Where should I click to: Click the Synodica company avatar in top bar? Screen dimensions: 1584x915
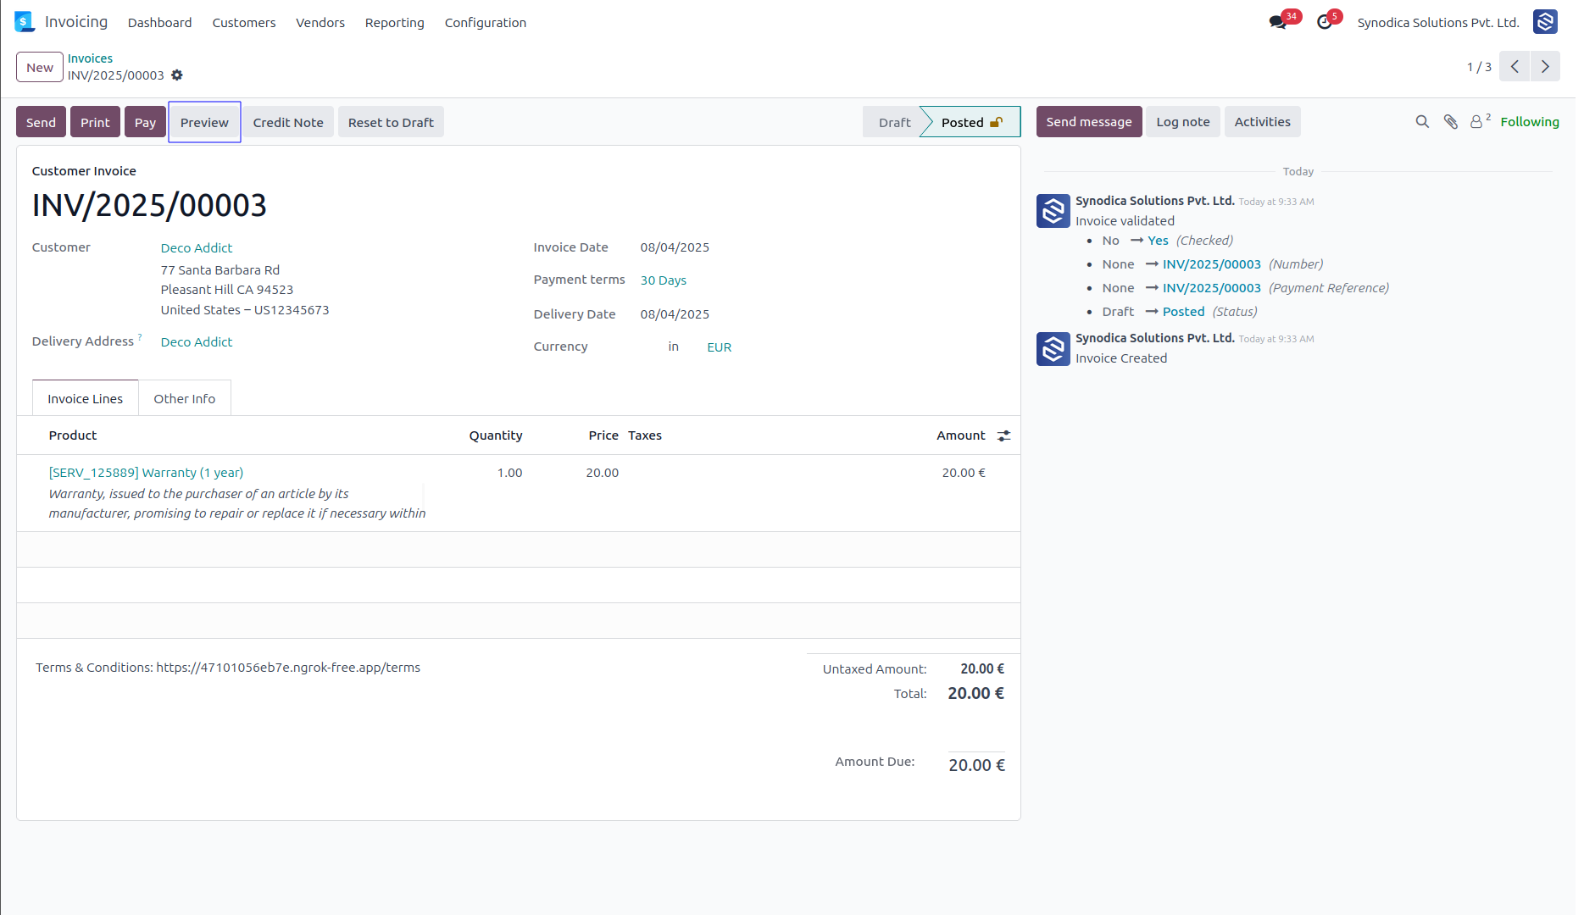(1545, 22)
